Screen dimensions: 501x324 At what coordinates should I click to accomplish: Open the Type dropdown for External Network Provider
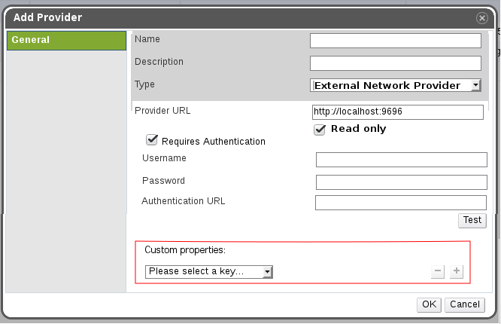pos(395,85)
